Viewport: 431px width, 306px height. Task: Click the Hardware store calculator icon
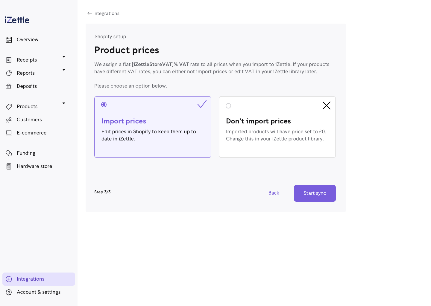click(x=9, y=166)
